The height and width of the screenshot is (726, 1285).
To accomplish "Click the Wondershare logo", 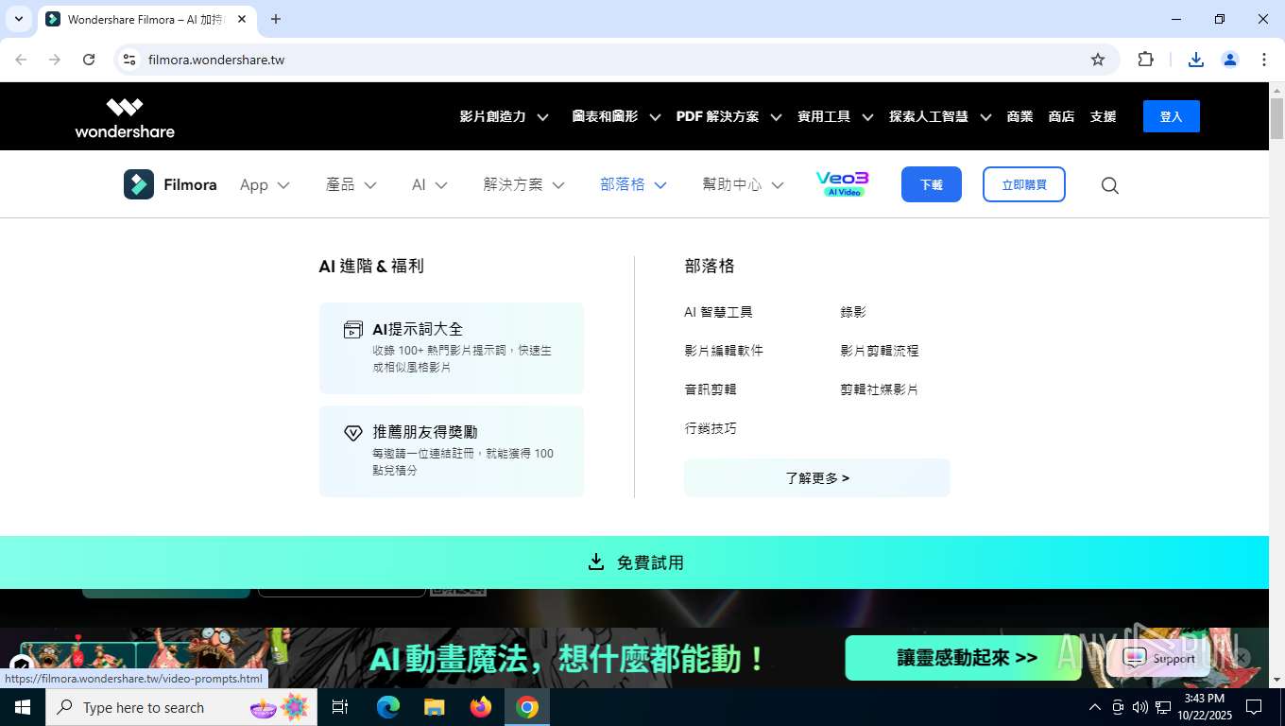I will (125, 117).
